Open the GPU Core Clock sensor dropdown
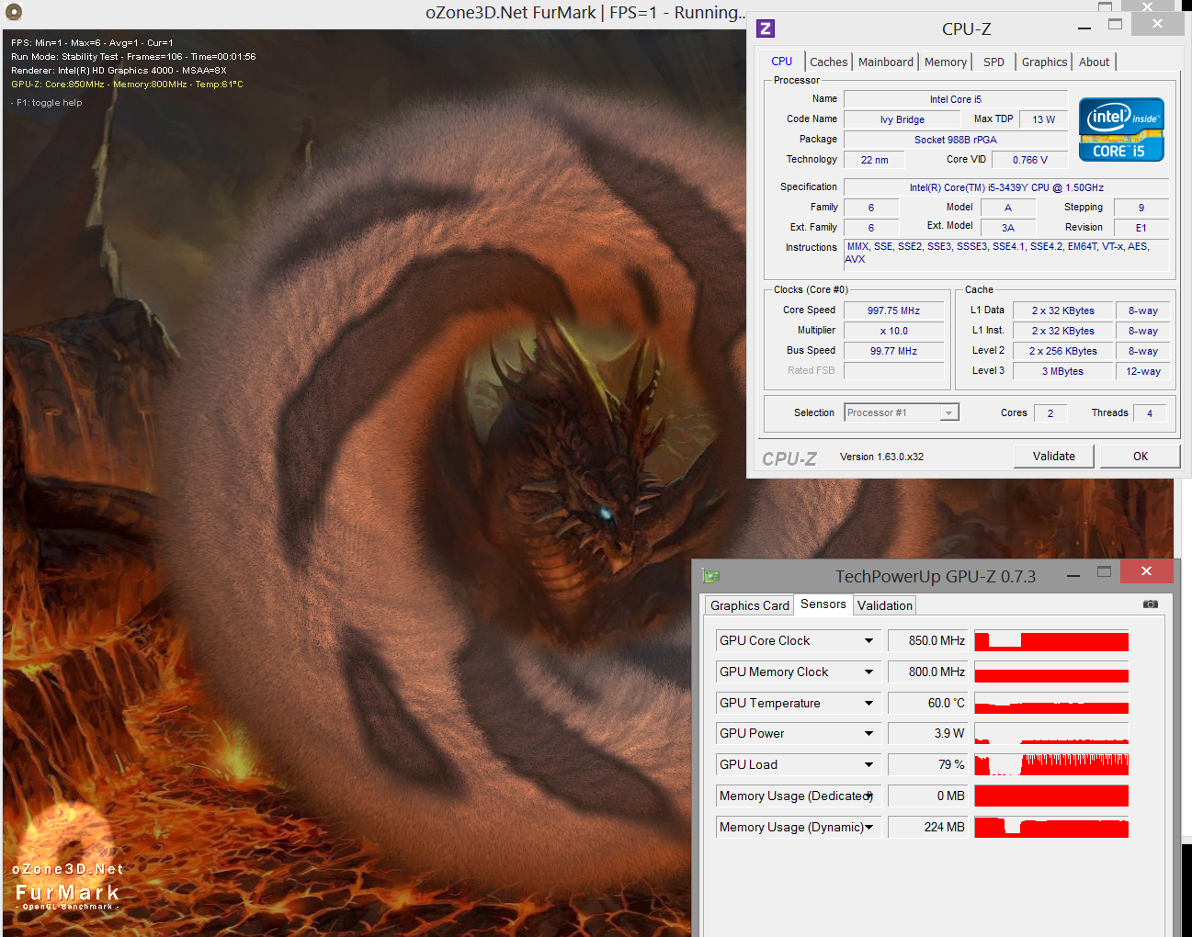The height and width of the screenshot is (937, 1192). pos(868,640)
